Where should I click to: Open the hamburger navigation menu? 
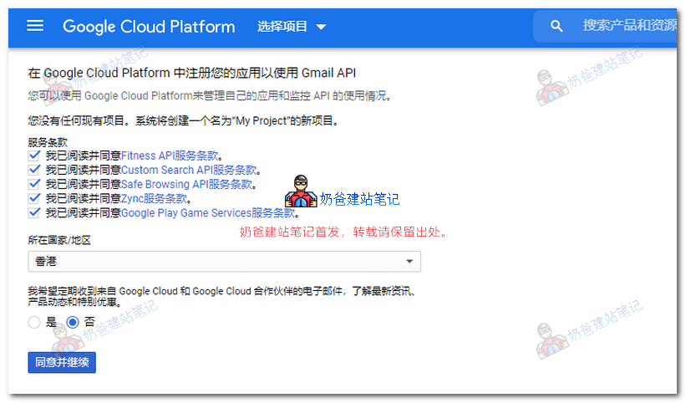tap(35, 26)
